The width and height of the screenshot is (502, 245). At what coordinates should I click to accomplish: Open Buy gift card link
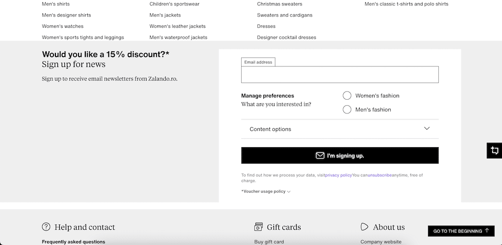coord(269,242)
